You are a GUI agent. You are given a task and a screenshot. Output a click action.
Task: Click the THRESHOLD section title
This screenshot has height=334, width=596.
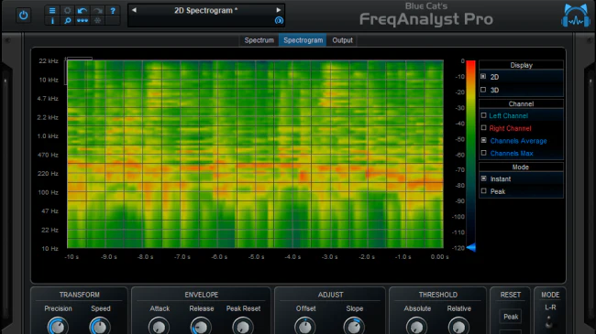pyautogui.click(x=438, y=295)
